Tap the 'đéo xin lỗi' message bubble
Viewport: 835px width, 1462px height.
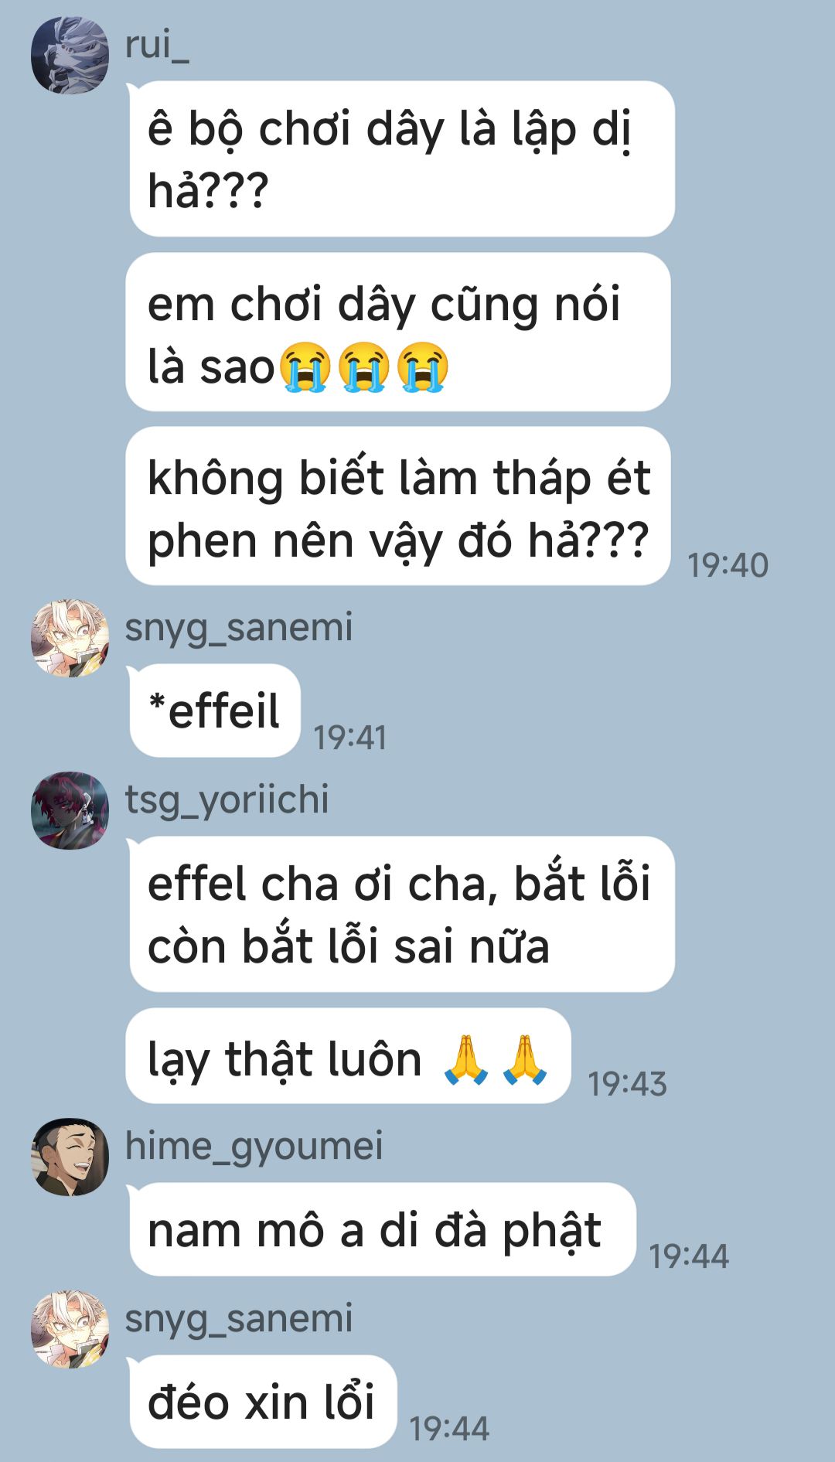(263, 1402)
